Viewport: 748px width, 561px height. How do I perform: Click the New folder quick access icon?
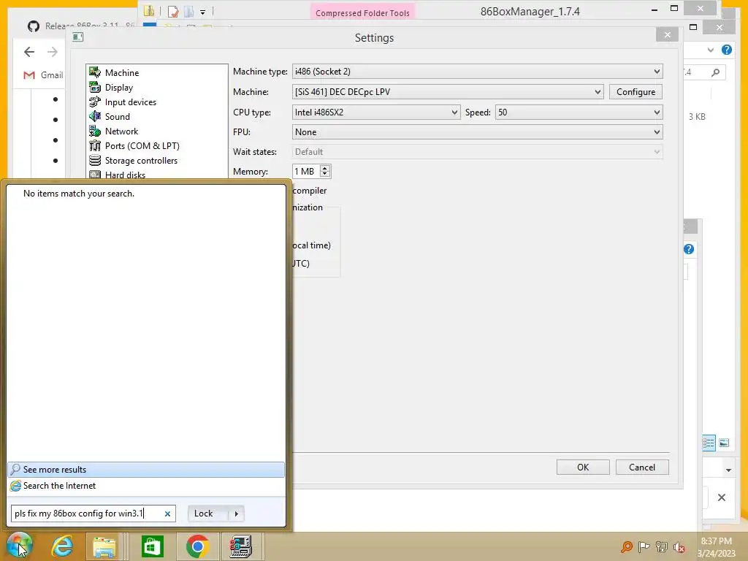click(189, 11)
